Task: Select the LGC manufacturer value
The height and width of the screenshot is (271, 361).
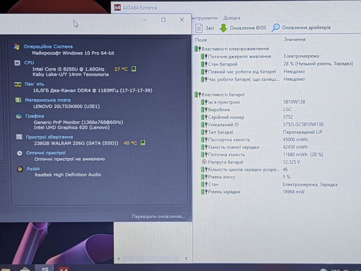Action: [287, 109]
